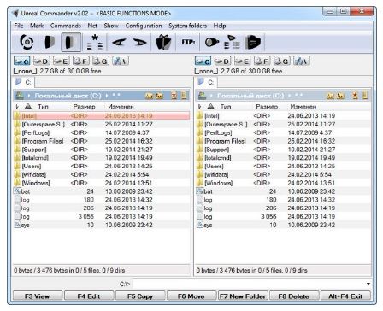
Task: Open the File menu
Action: click(19, 26)
